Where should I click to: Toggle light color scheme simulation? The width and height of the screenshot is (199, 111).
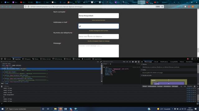[133, 62]
